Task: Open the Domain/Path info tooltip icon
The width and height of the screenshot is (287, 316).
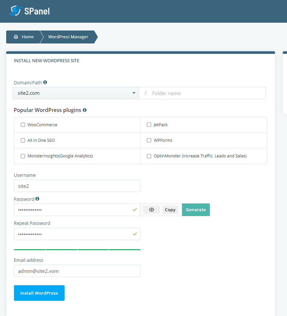Action: tap(45, 82)
